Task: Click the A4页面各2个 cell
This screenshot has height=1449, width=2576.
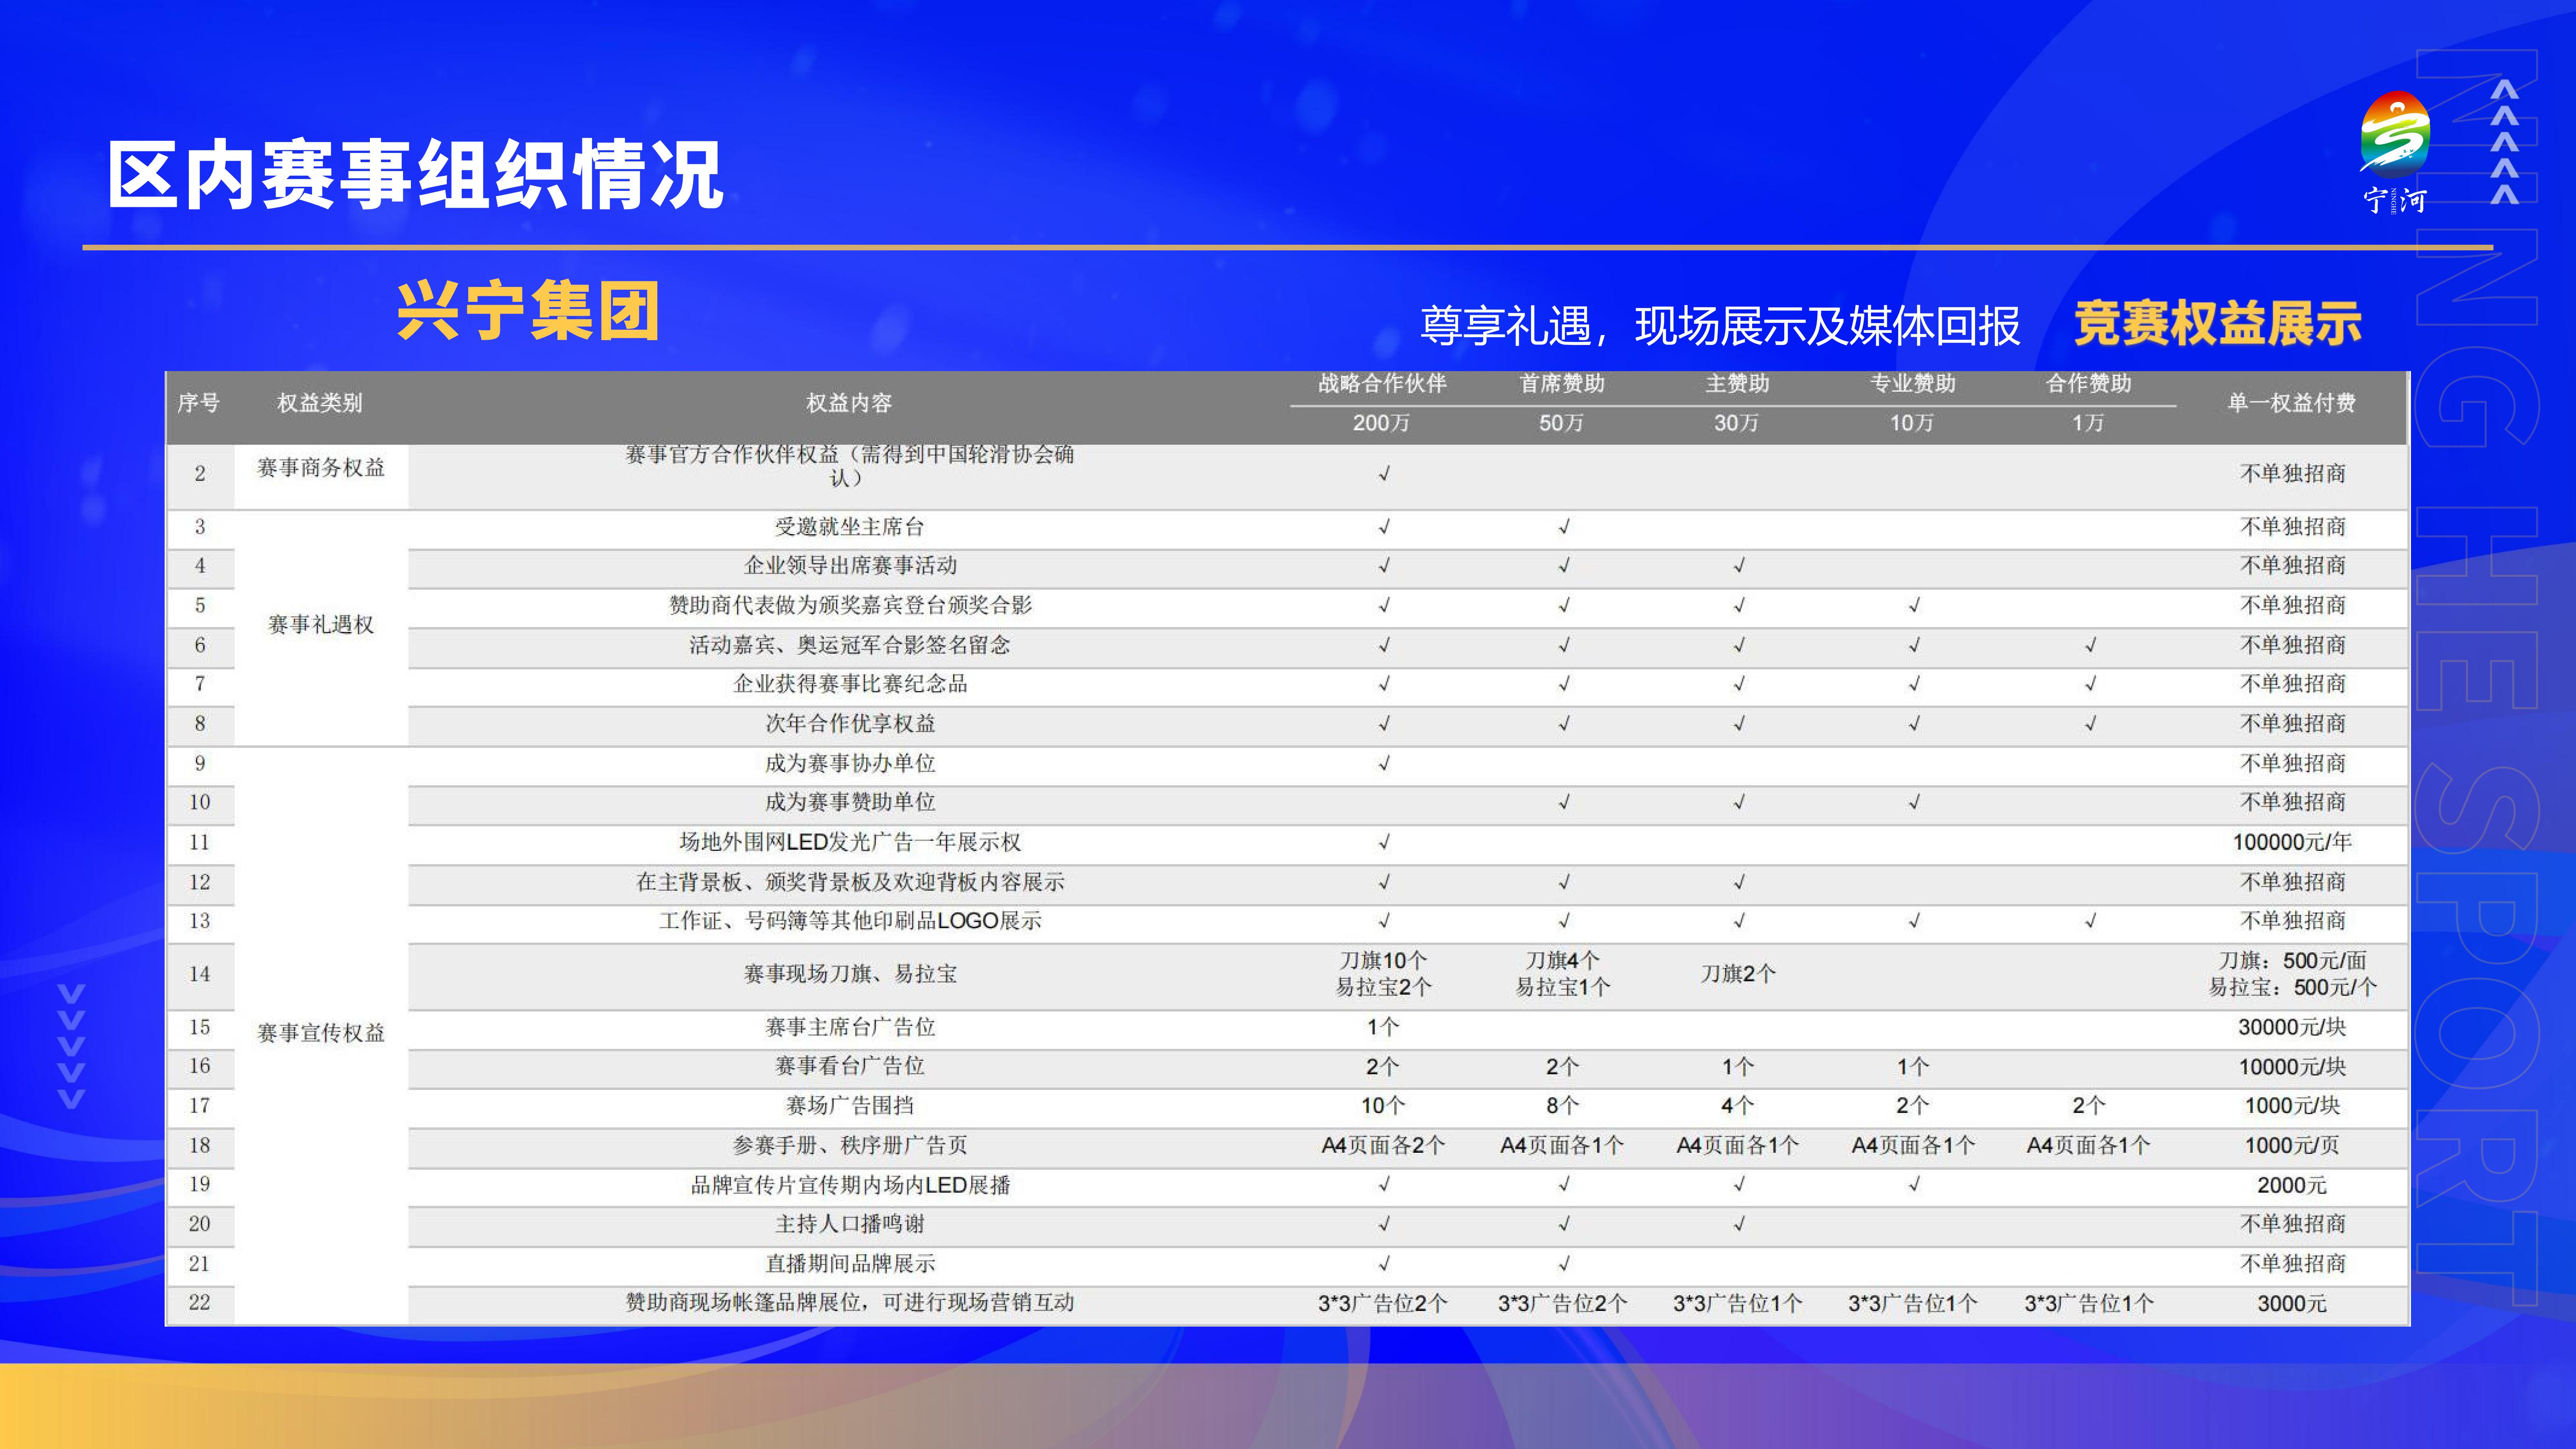Action: coord(1383,1146)
